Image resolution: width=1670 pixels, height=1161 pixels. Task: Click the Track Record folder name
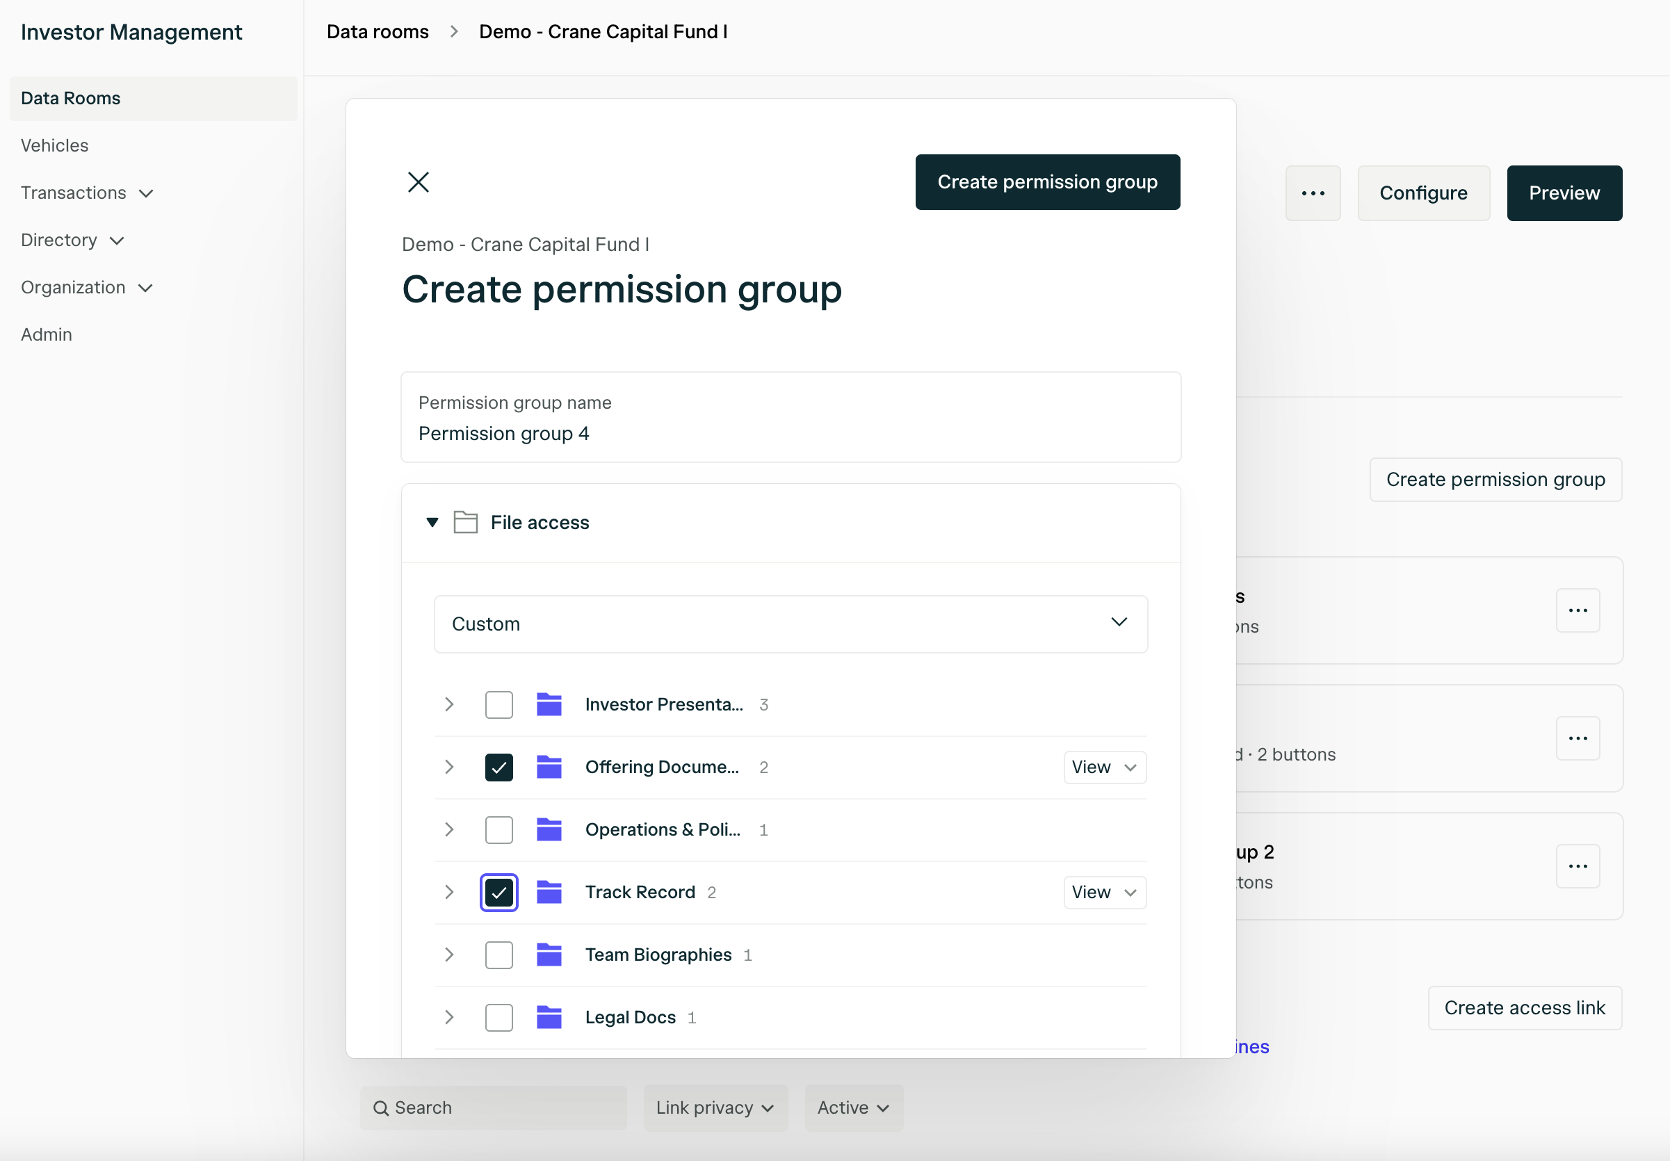tap(640, 892)
